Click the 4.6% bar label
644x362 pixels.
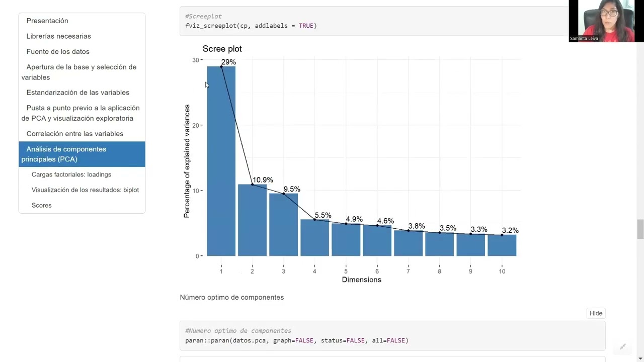385,221
